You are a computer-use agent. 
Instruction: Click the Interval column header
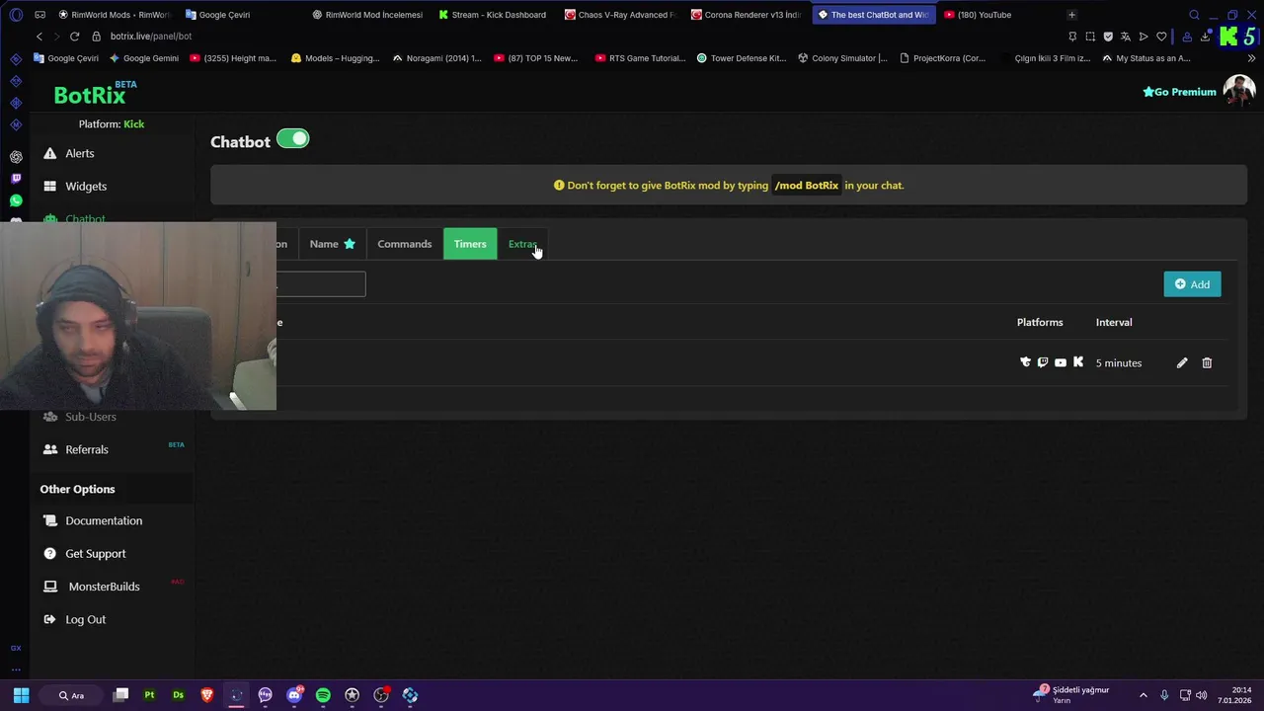click(x=1114, y=322)
